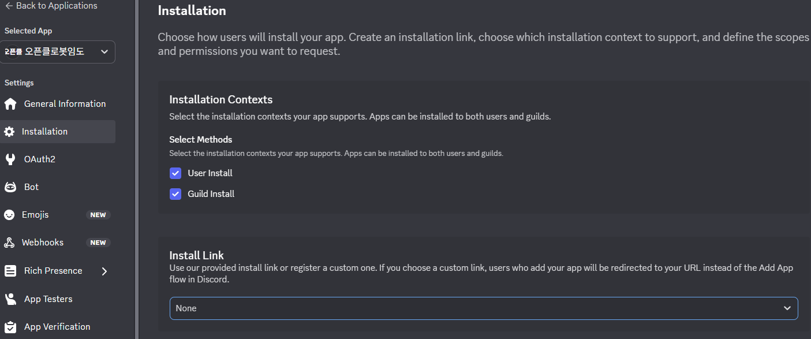
Task: Click the Installation gear icon
Action: pos(9,132)
